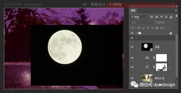Click the padlock on the folder group
Image resolution: width=181 pixels, height=93 pixels.
[171, 33]
